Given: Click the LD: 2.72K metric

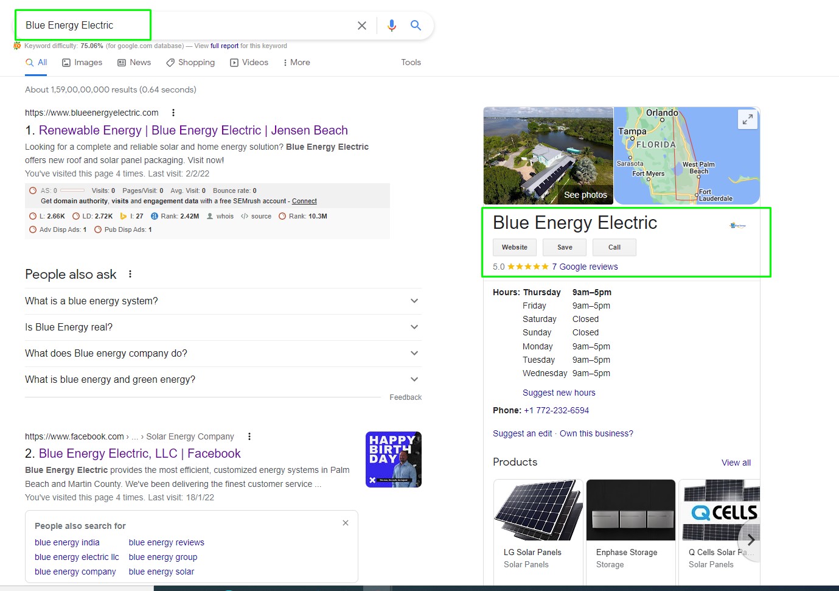Looking at the screenshot, I should (x=92, y=216).
